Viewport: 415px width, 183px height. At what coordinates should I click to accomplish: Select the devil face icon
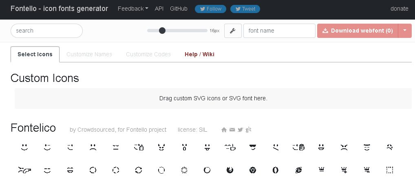click(161, 147)
